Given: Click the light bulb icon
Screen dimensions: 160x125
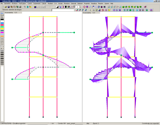Looking at the screenshot, I should [x=90, y=10].
